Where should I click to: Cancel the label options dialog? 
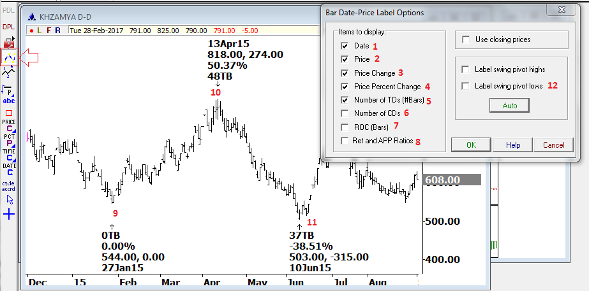click(x=554, y=145)
